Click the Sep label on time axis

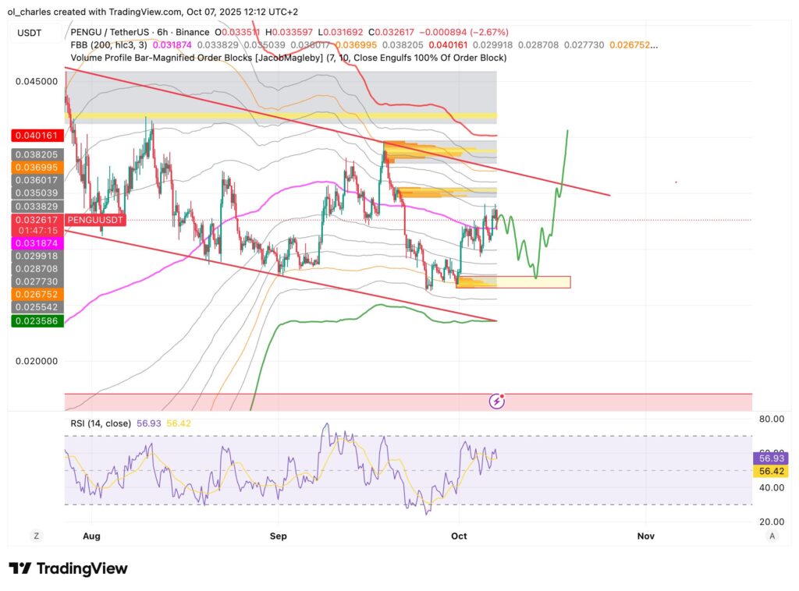(x=278, y=536)
